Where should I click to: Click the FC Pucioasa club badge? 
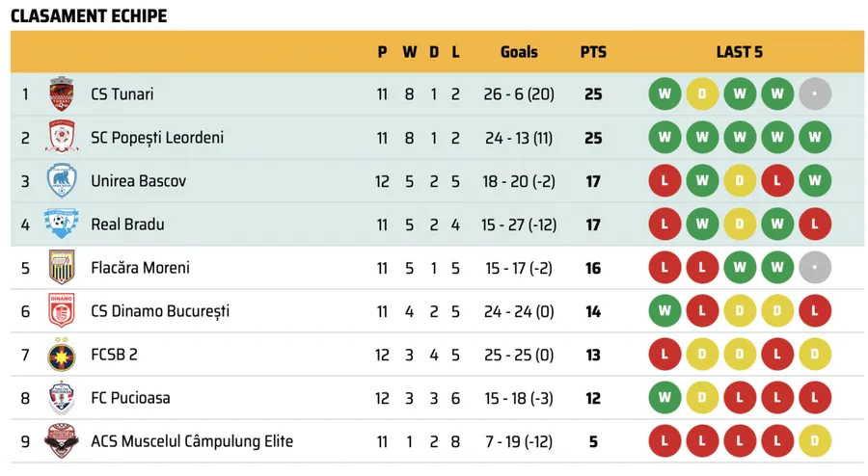pyautogui.click(x=61, y=398)
